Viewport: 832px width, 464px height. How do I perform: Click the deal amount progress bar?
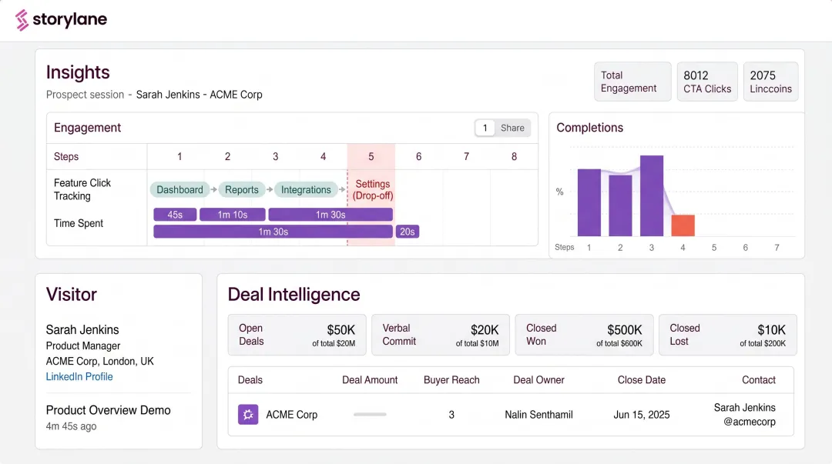coord(370,414)
